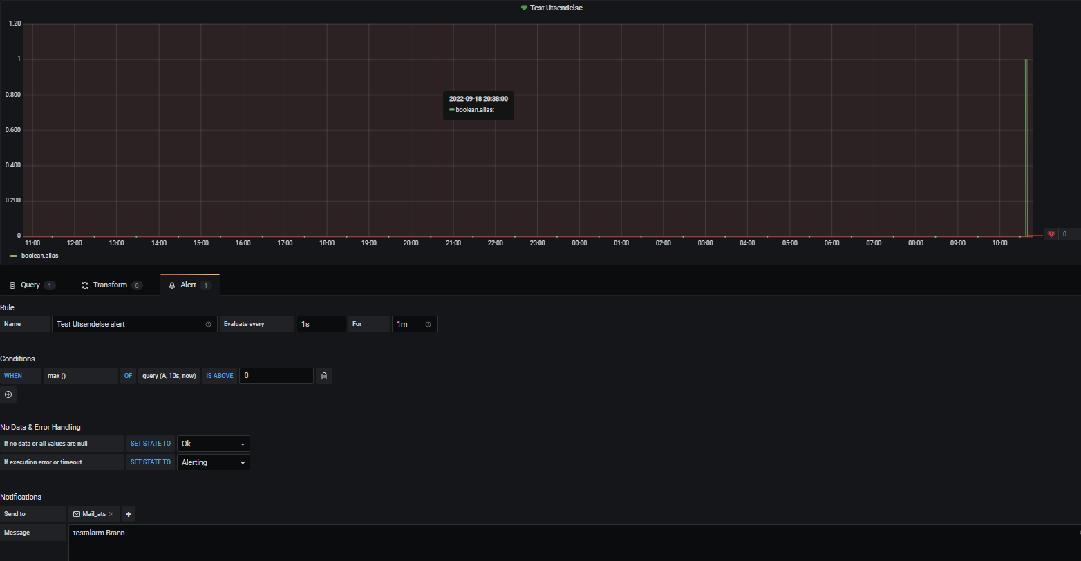Open the 'If no data' state dropdown set to Ok
This screenshot has width=1081, height=561.
[x=214, y=444]
